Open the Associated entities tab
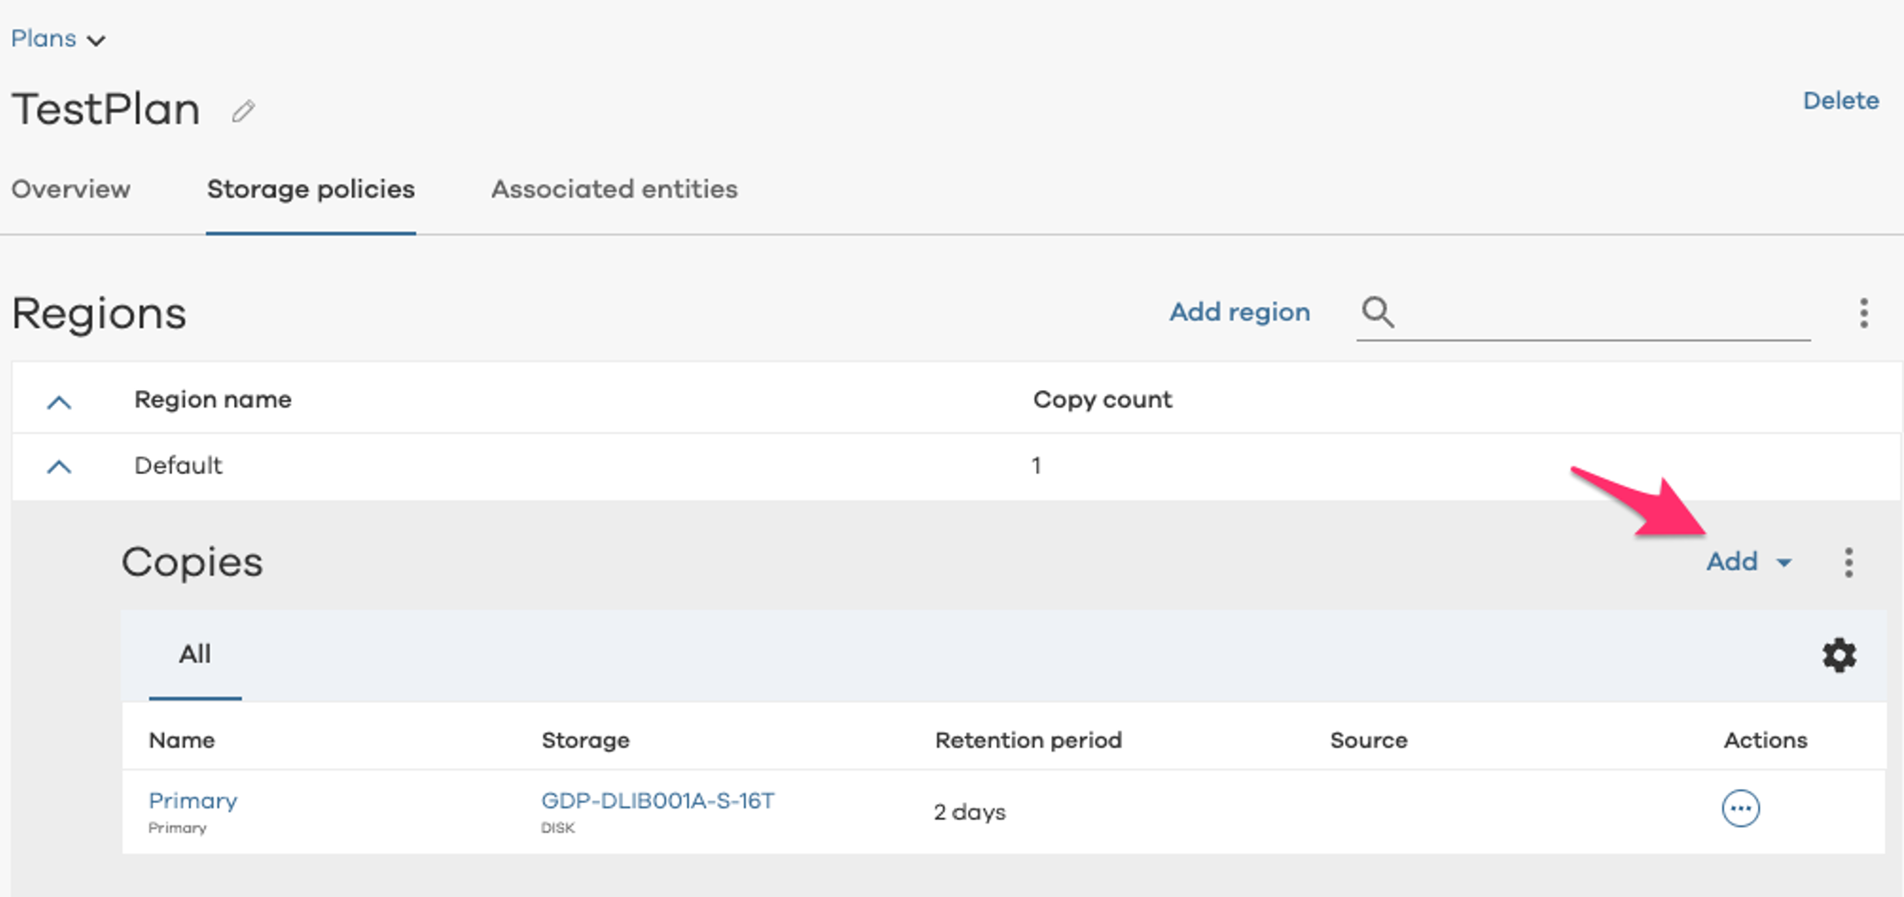 click(x=614, y=190)
